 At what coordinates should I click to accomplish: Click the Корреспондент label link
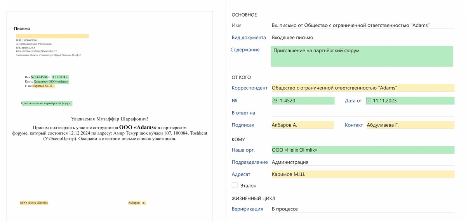pos(249,88)
